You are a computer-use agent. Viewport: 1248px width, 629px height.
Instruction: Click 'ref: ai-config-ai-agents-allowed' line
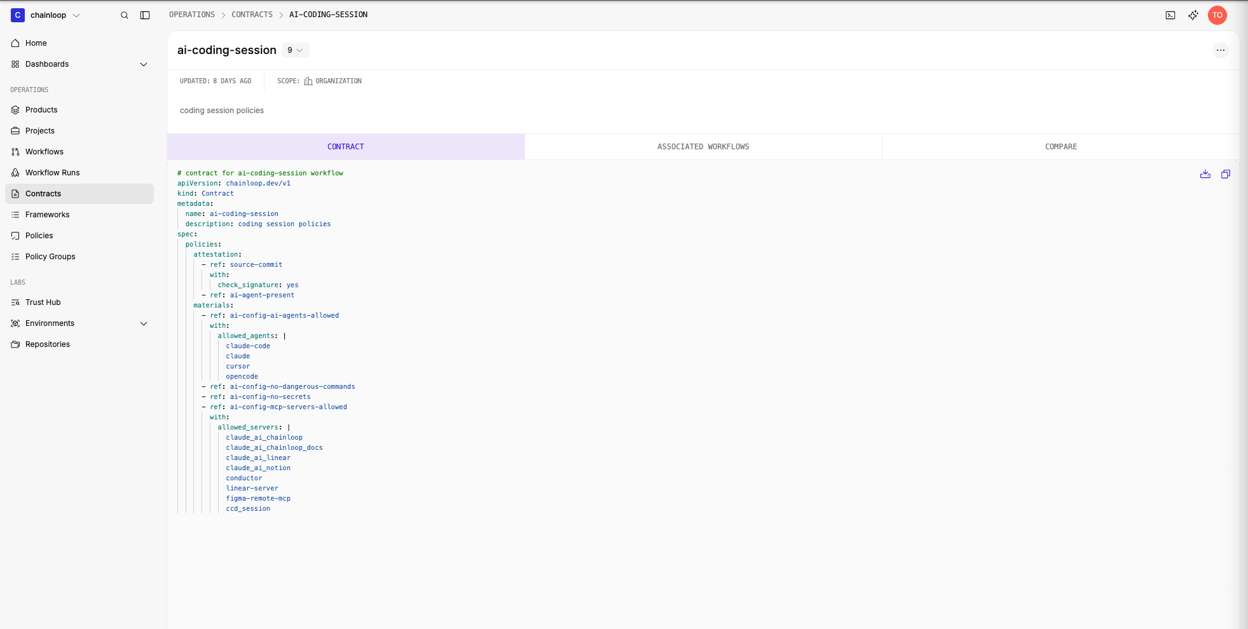(270, 316)
